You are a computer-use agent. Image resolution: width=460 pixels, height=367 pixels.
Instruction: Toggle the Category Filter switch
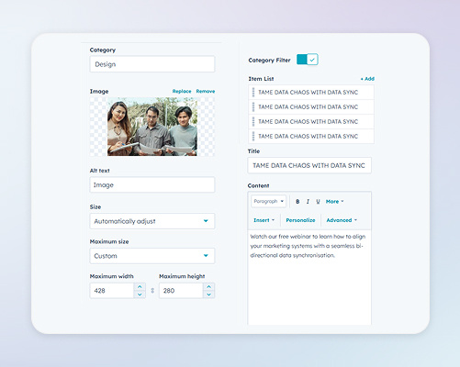click(308, 60)
